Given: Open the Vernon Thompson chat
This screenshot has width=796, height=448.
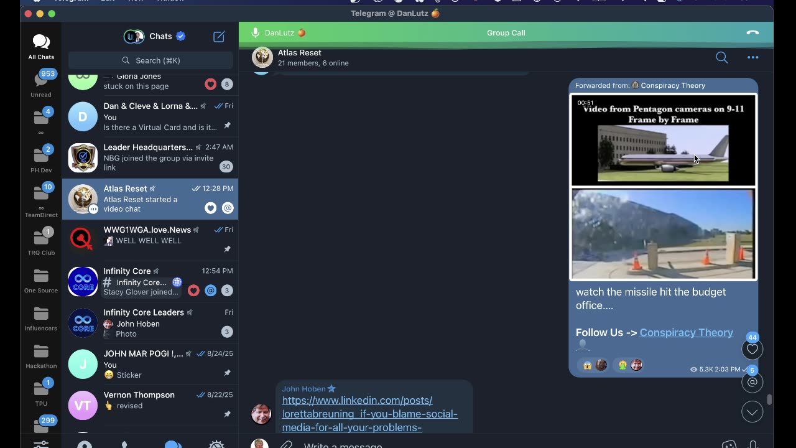Looking at the screenshot, I should pos(150,405).
